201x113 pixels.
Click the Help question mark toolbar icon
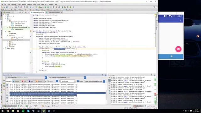tap(73, 7)
